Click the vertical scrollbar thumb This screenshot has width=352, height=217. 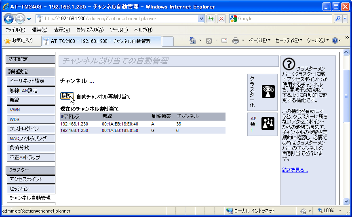tap(346, 96)
